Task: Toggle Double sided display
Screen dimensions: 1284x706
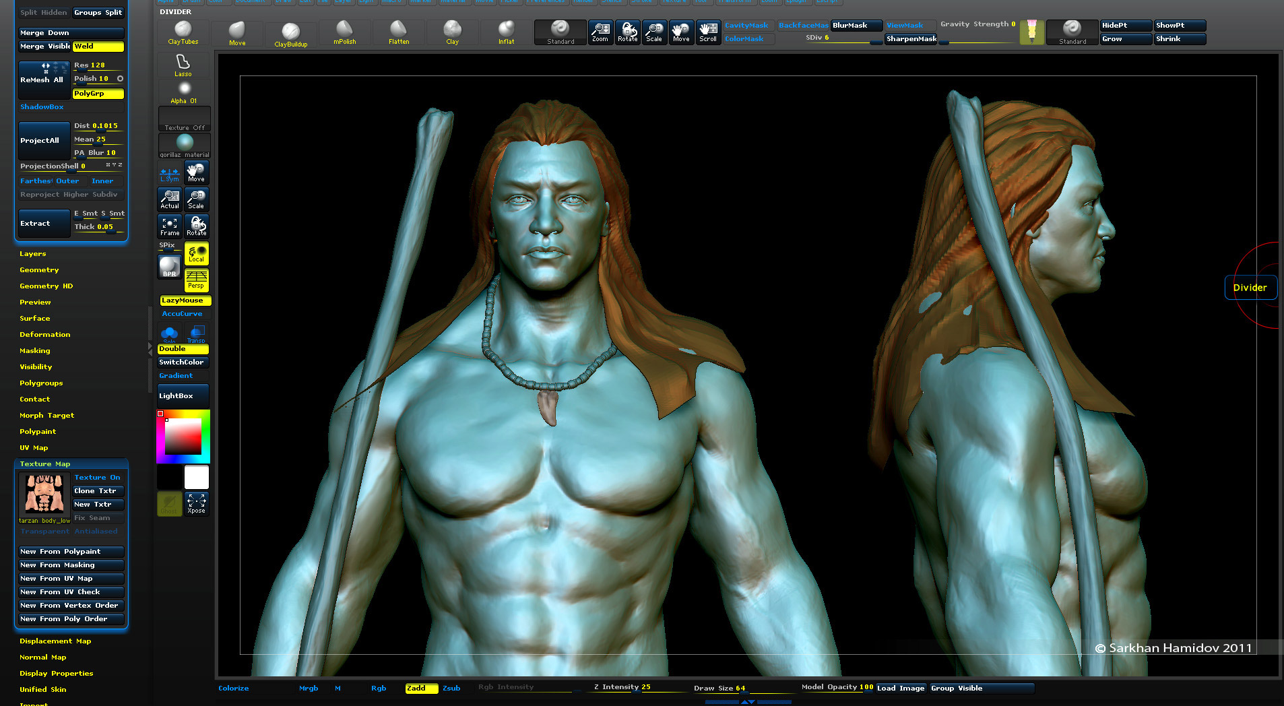Action: tap(183, 349)
